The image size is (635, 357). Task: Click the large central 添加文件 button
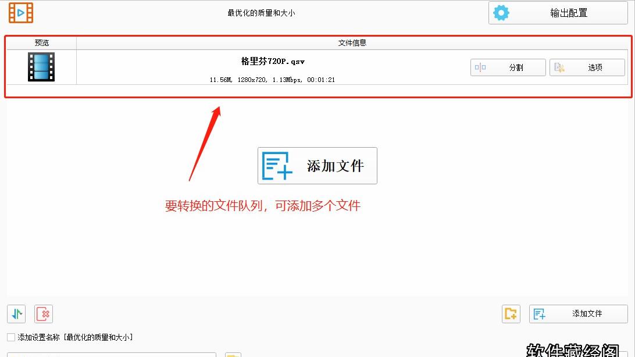pos(317,166)
